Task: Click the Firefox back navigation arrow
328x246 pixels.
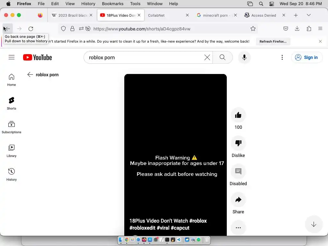Action: 7,29
